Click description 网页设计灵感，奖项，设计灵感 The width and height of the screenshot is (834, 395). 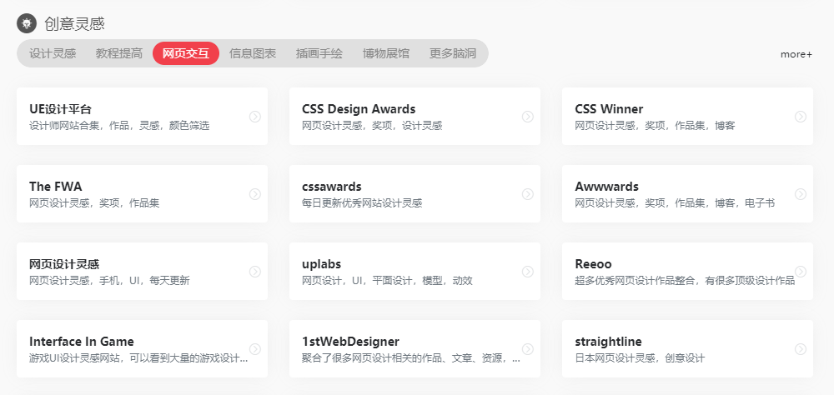[x=372, y=126]
